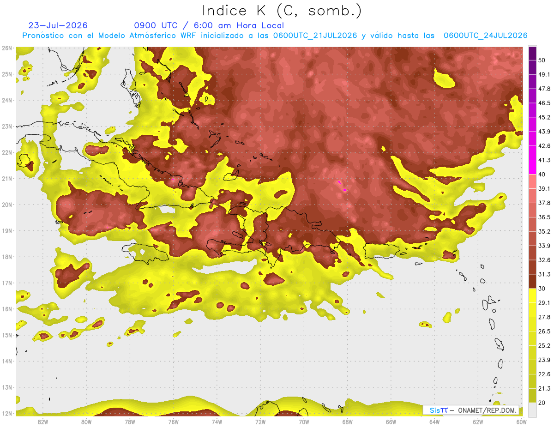Image resolution: width=554 pixels, height=428 pixels.
Task: Click the colorbar value "43.9"
Action: pyautogui.click(x=544, y=132)
